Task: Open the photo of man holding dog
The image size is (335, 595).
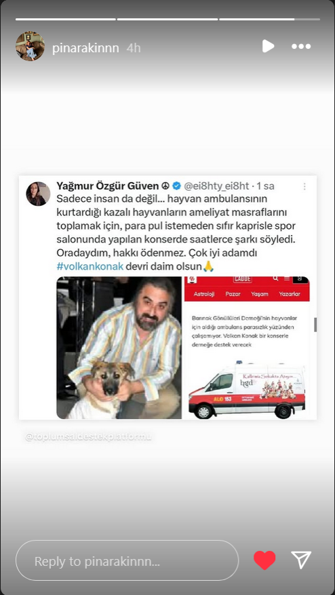Action: pos(119,348)
